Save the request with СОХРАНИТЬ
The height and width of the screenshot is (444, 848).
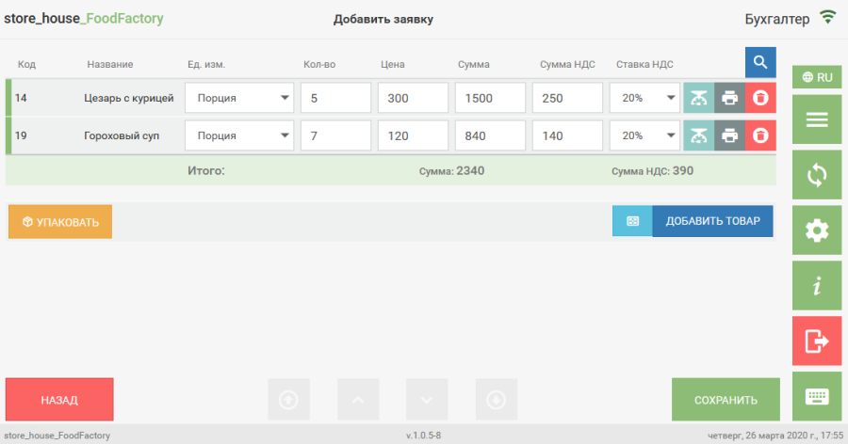coord(726,400)
